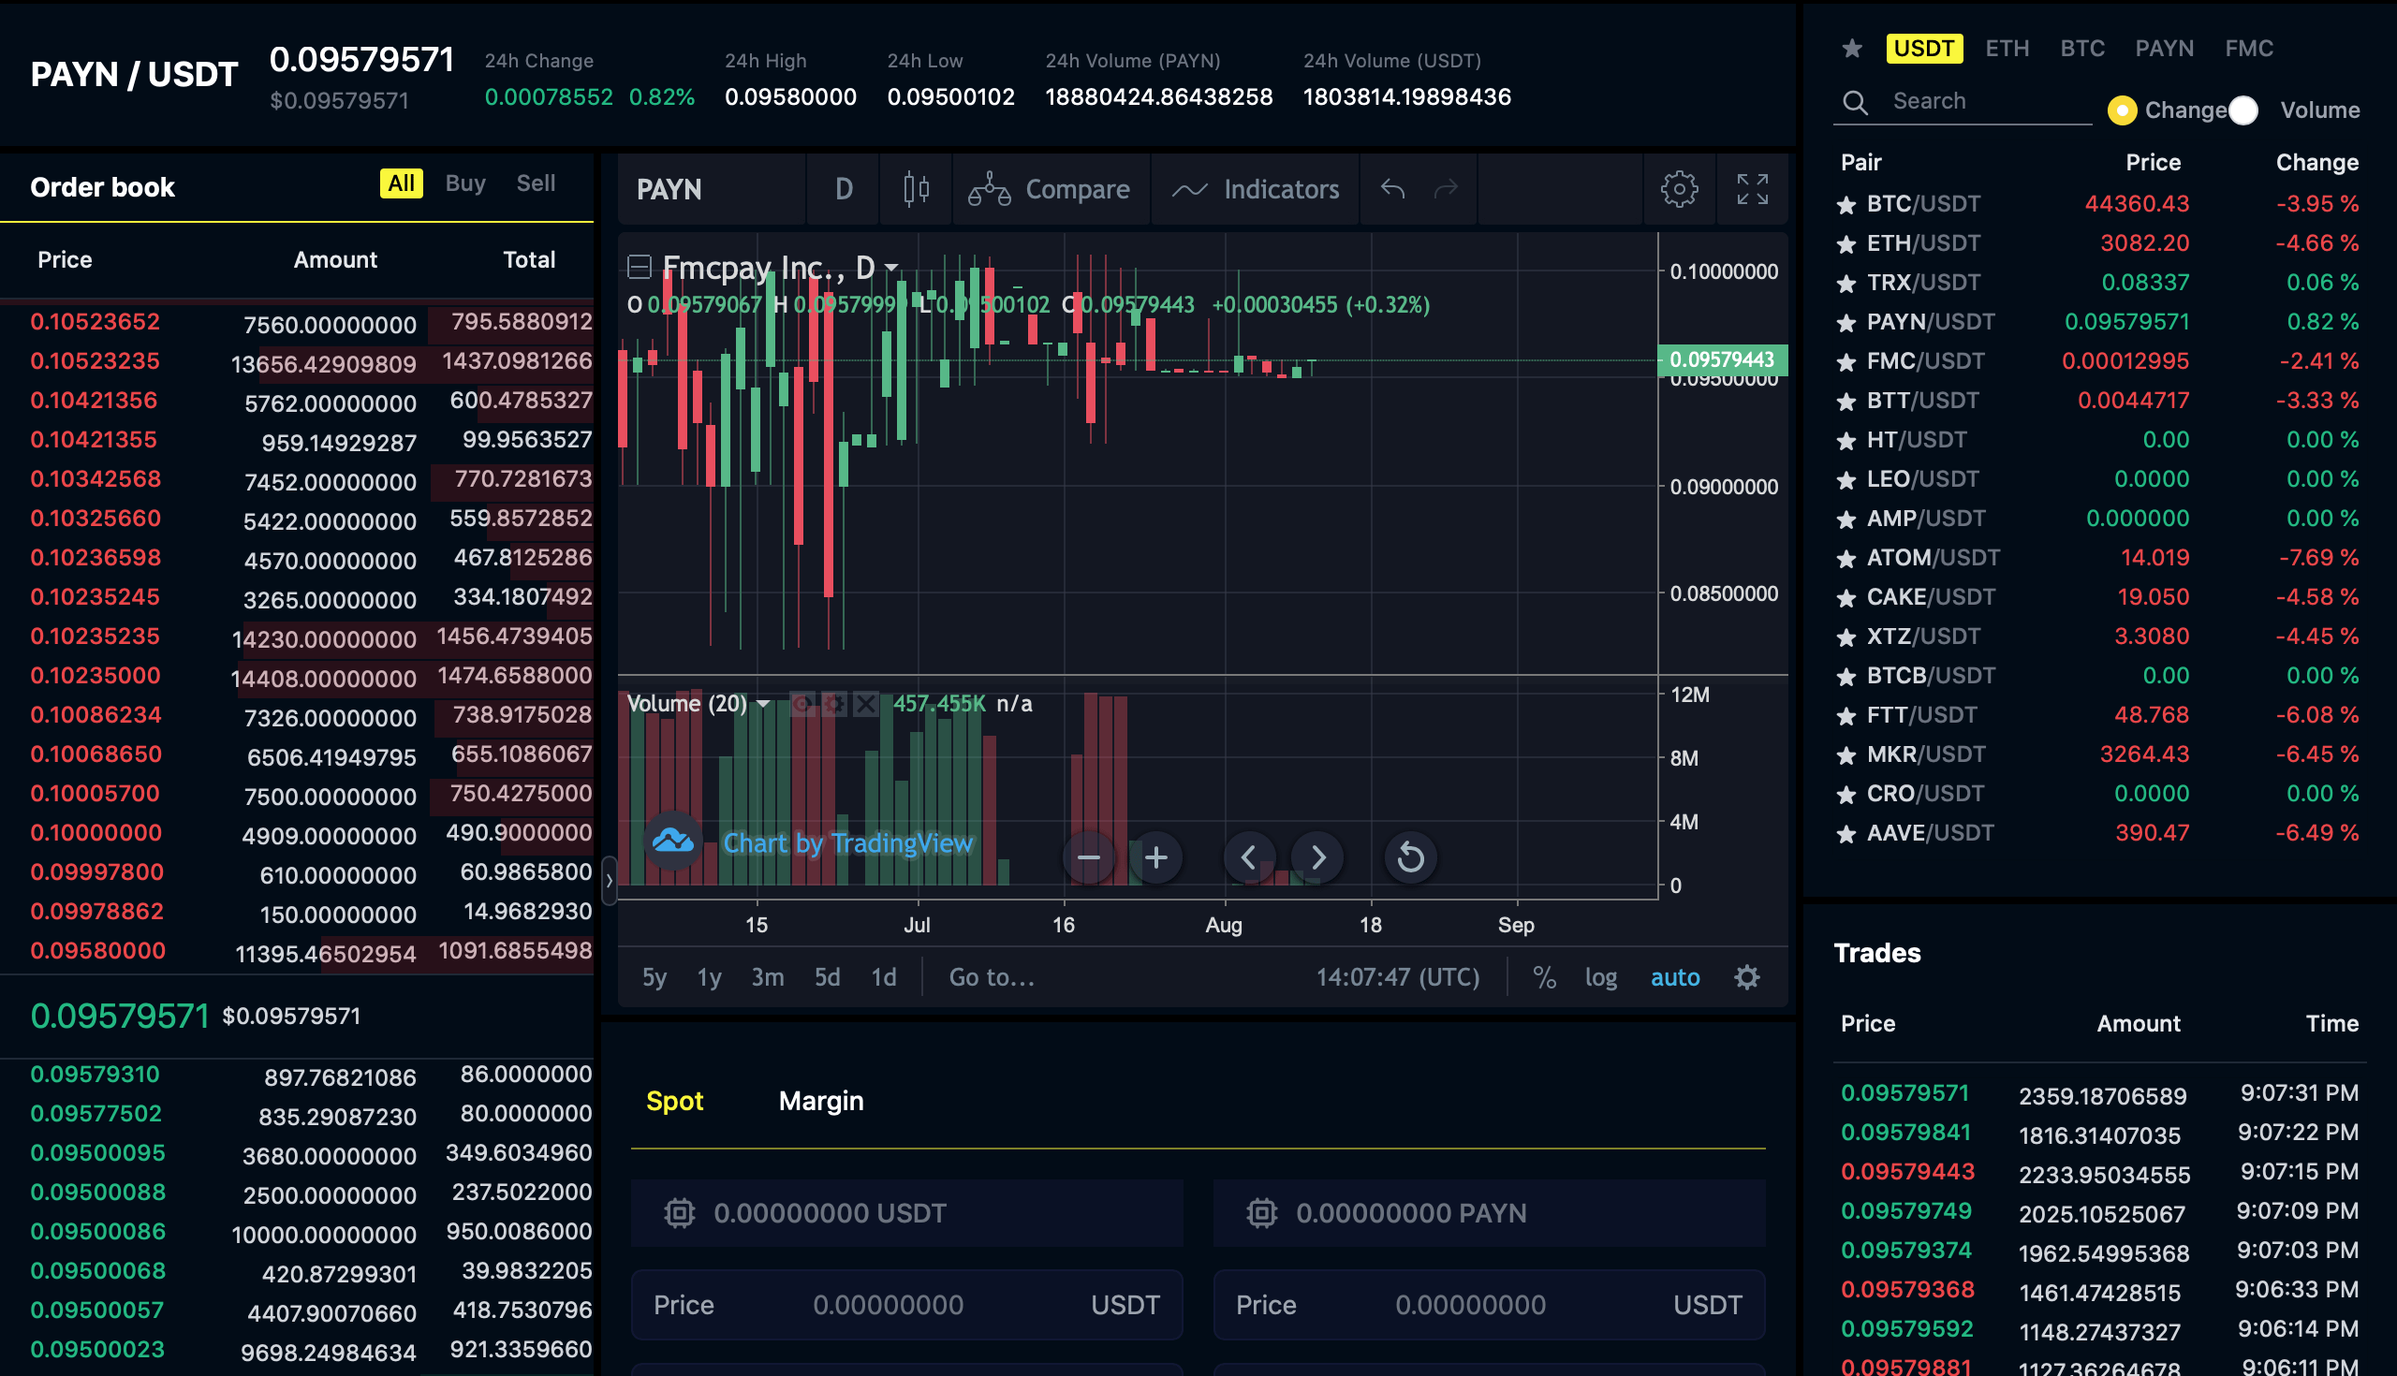
Task: Collapse the Fmcpay Inc. legend box
Action: coord(640,268)
